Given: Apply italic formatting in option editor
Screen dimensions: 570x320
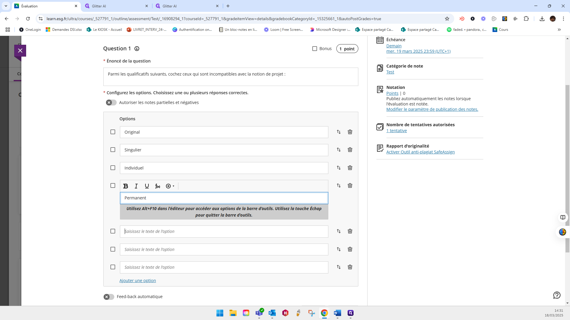Looking at the screenshot, I should 136,186.
